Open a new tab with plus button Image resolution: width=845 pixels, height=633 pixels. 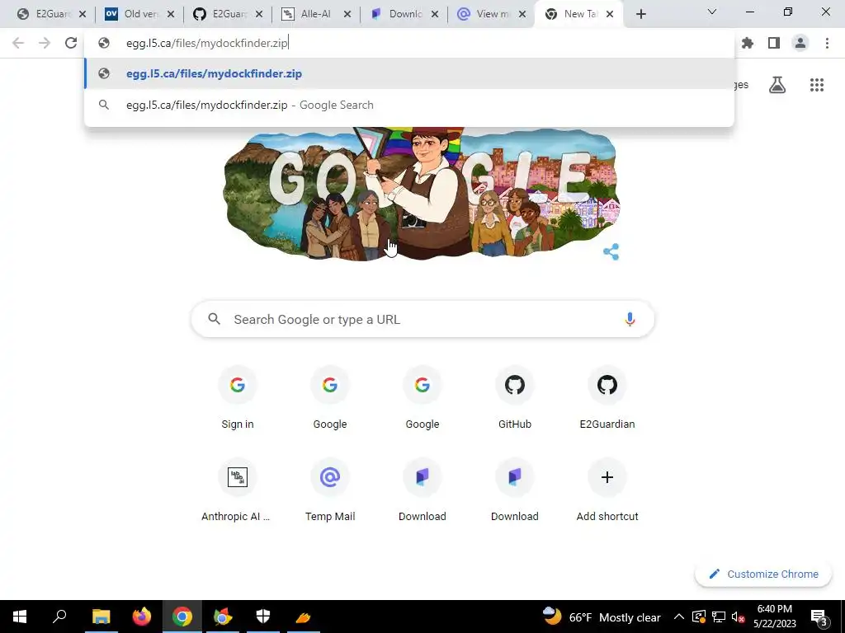pos(640,14)
